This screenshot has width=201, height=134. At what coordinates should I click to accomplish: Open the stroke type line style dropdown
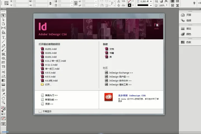[x=151, y=5]
